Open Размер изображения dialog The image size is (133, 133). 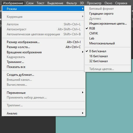coord(43,42)
